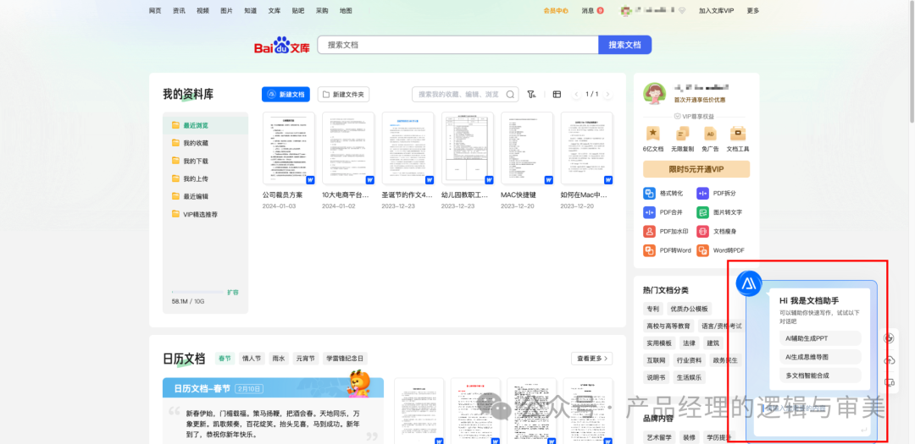
Task: Click the orange mascot on calendar card
Action: (x=359, y=383)
